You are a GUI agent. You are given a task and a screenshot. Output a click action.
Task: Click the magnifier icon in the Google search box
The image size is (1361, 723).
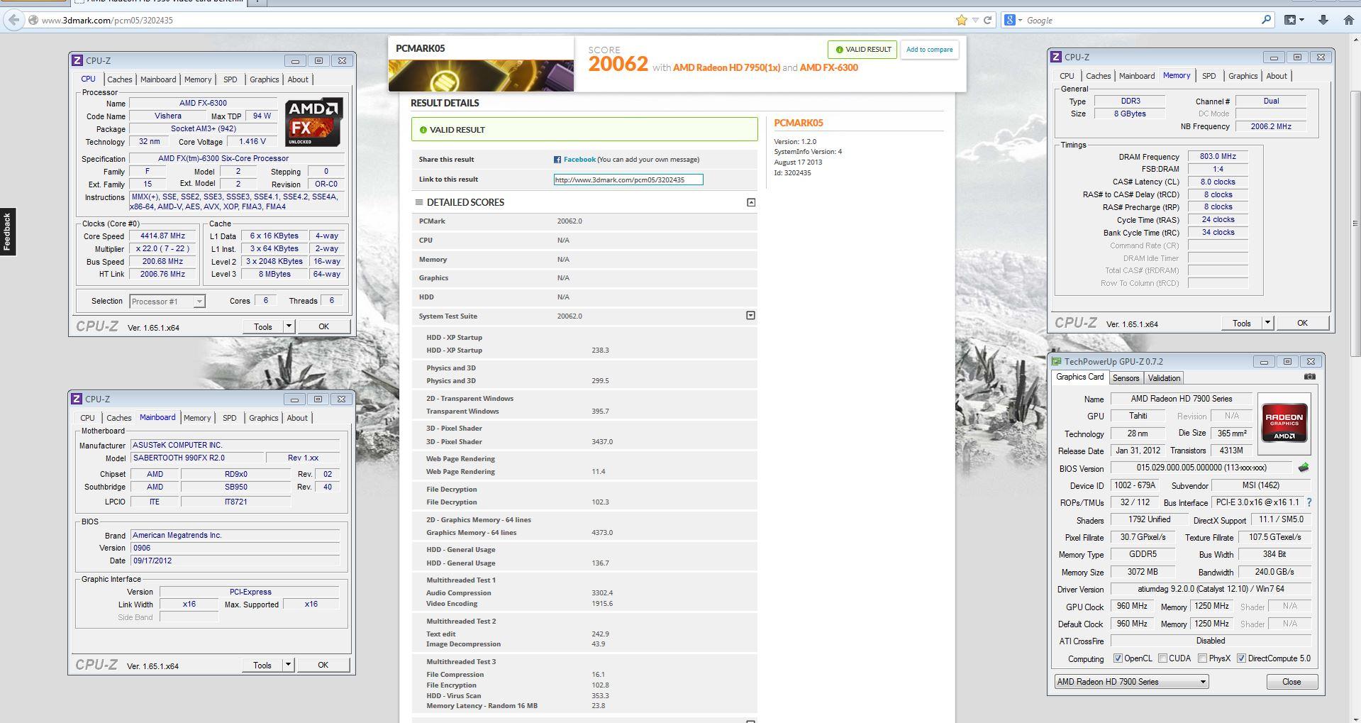tap(1266, 20)
